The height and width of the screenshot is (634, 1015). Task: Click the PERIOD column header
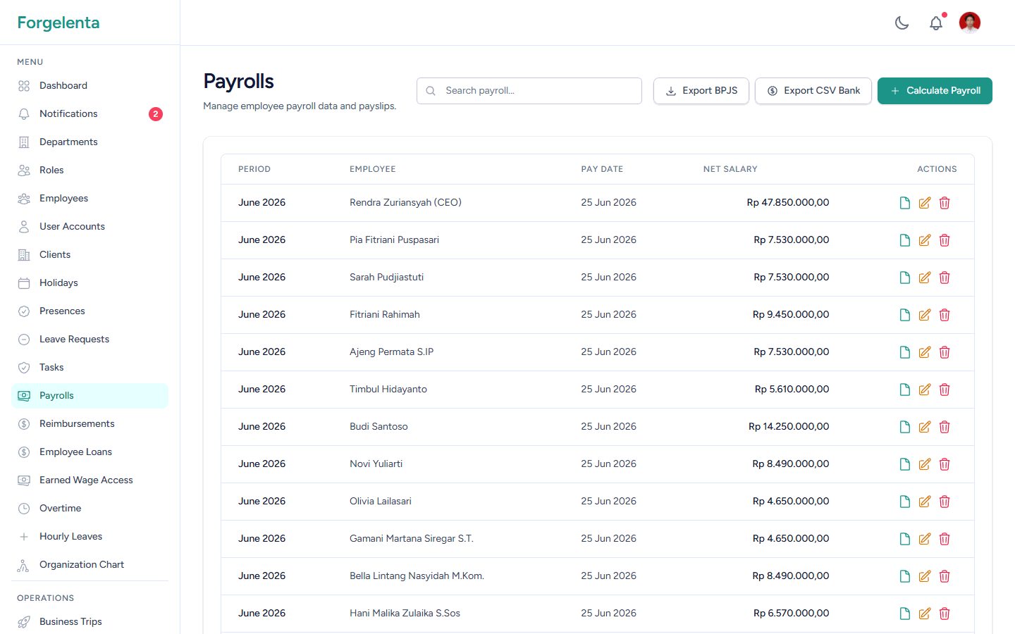(x=254, y=169)
